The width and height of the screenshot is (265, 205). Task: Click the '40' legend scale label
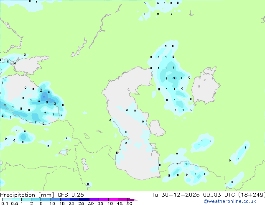tap(110, 203)
